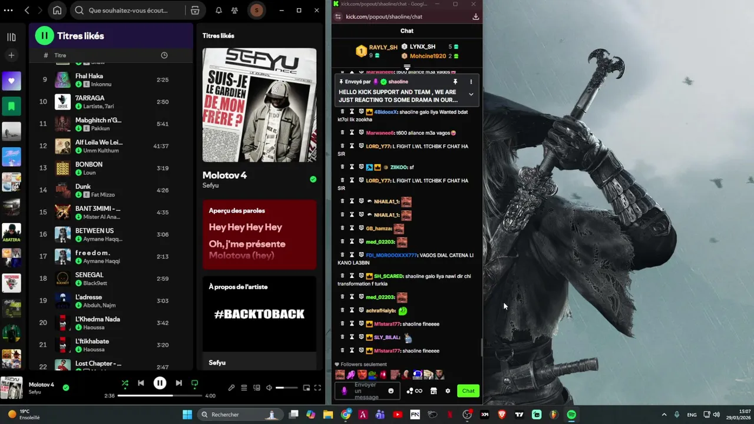Open 'Molotov 4' title in Now Playing panel
The image size is (754, 424).
tap(224, 175)
